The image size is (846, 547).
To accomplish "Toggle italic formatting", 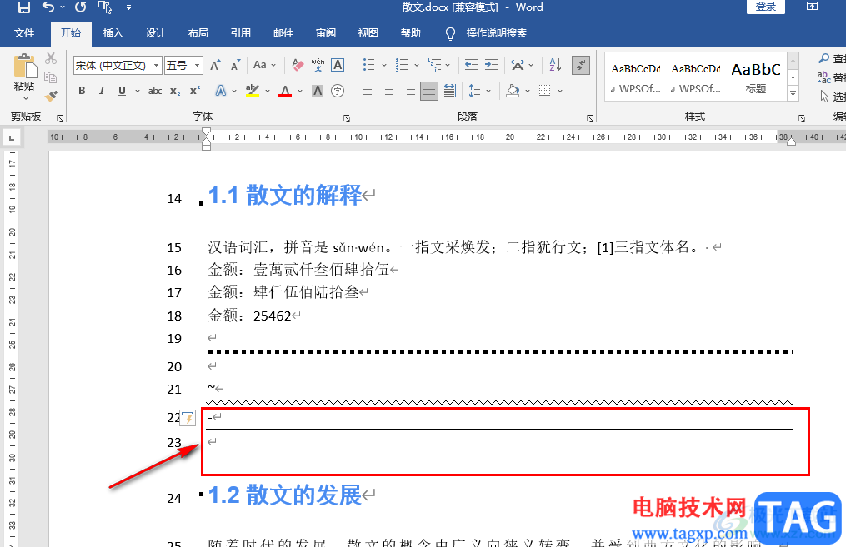I will point(102,91).
